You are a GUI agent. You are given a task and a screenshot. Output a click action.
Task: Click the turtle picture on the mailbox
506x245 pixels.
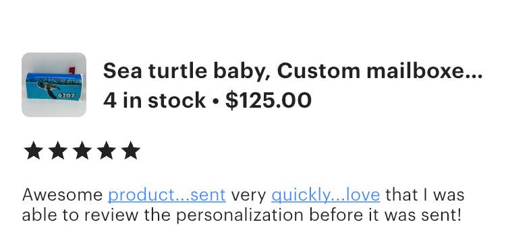coord(48,89)
